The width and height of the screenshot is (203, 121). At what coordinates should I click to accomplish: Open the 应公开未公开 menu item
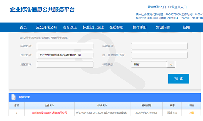coord(46,27)
